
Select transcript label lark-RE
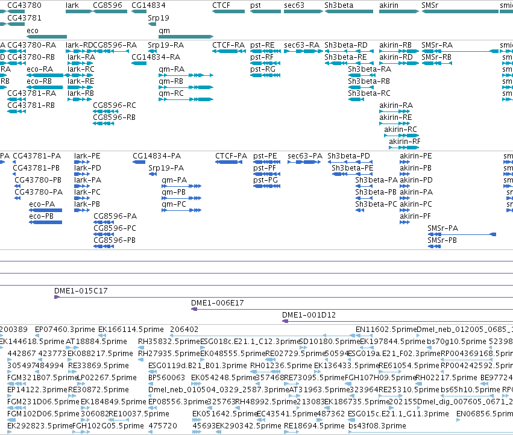[81, 81]
